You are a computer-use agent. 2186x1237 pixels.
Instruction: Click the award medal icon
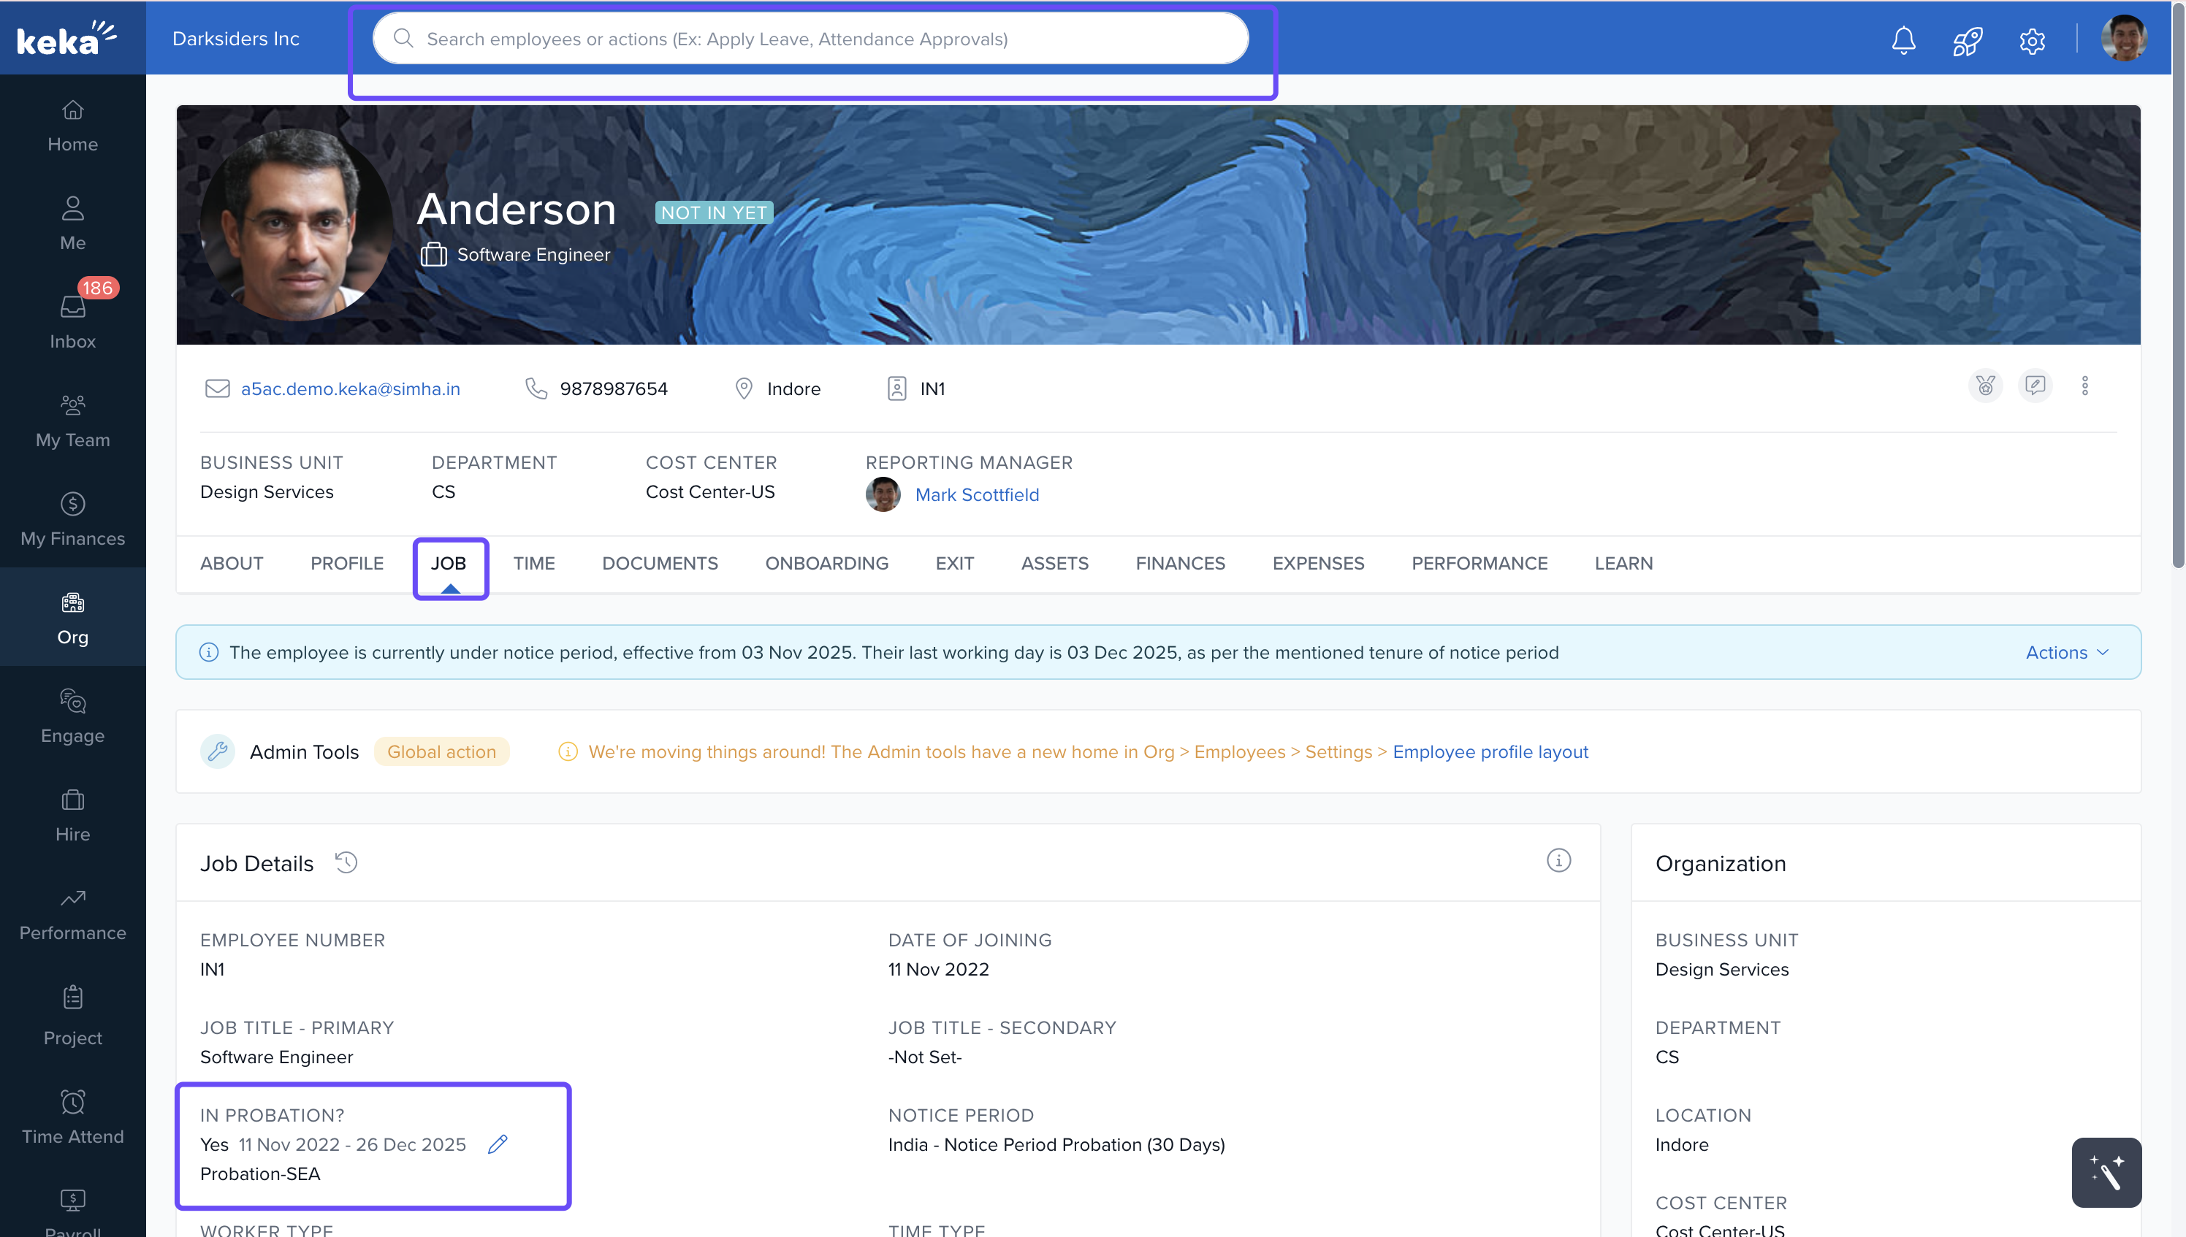(1985, 386)
